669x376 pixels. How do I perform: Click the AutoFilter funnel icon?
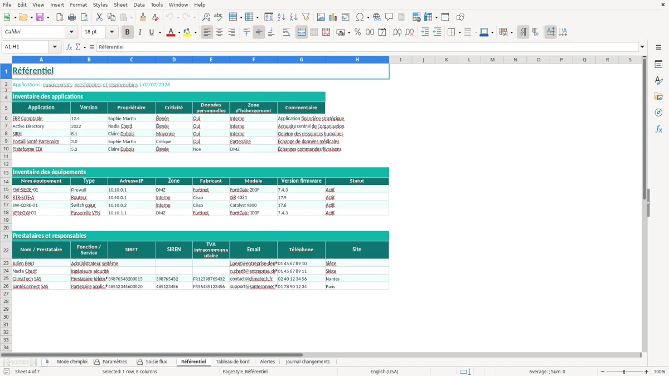tap(306, 17)
